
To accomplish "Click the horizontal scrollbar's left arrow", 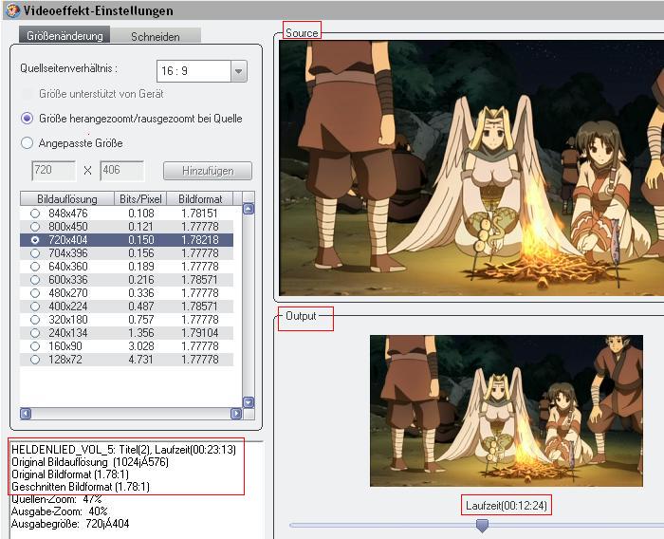I will click(26, 413).
